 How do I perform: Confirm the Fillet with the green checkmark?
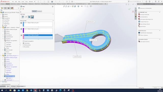point(21,9)
